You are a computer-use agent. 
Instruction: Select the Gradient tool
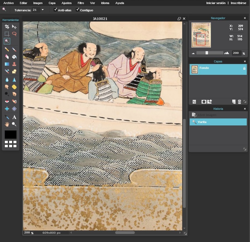(7, 64)
